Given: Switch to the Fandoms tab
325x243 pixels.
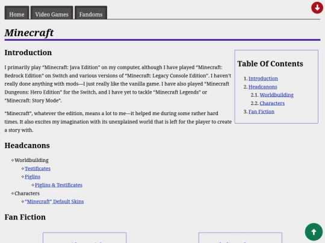Looking at the screenshot, I should click(x=91, y=13).
